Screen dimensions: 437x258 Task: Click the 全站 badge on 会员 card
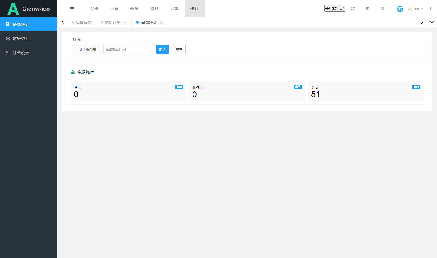[416, 87]
